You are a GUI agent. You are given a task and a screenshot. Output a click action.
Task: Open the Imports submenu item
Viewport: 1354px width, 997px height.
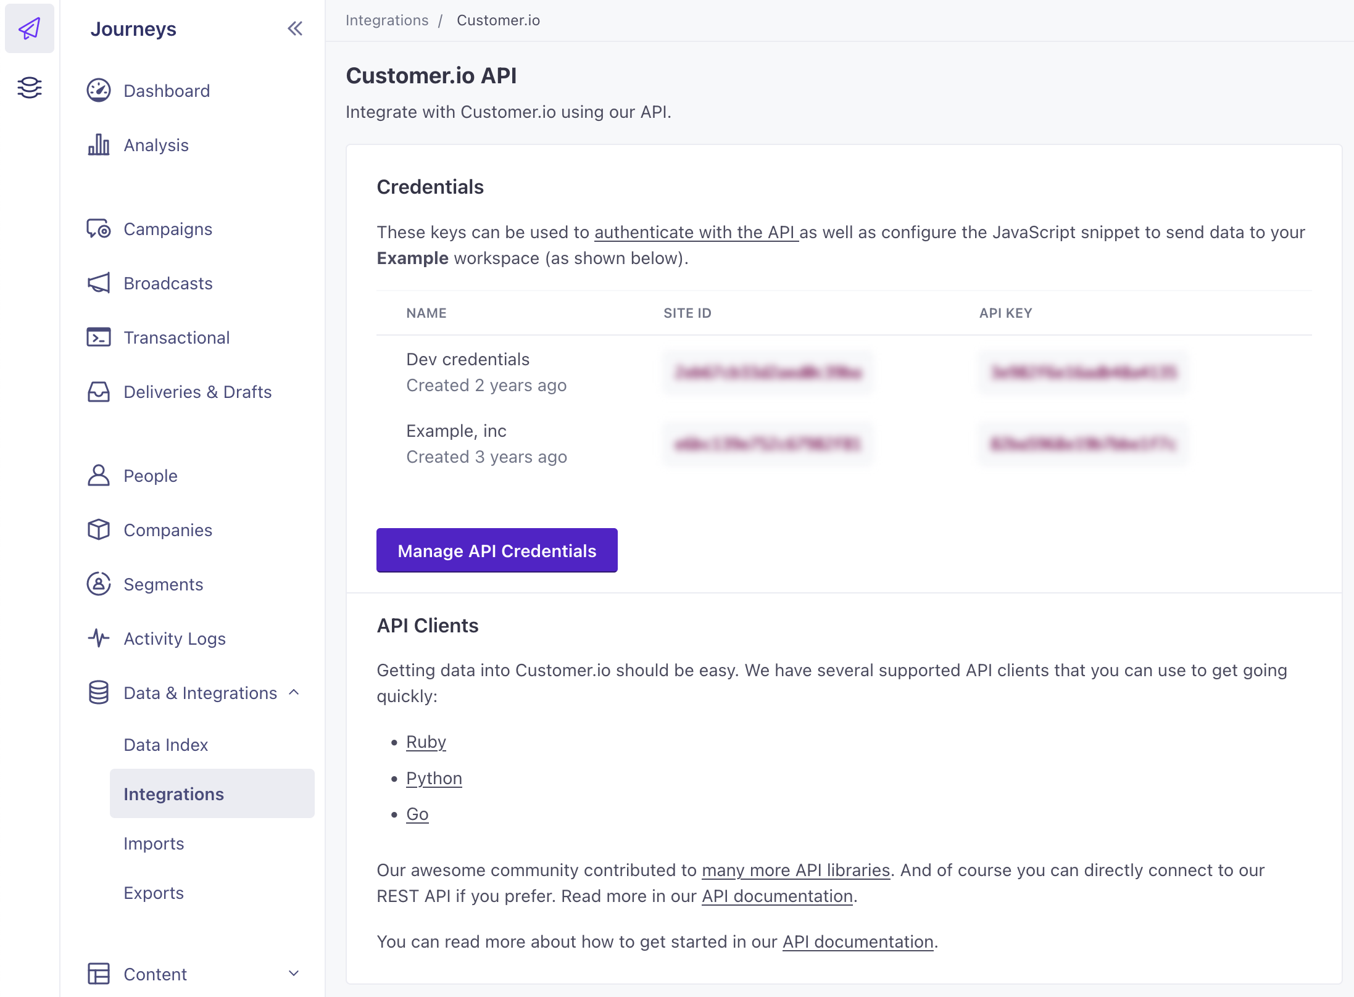[154, 843]
